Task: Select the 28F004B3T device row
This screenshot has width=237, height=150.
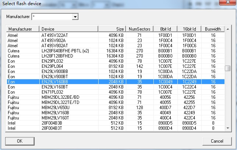Action: tap(116, 128)
